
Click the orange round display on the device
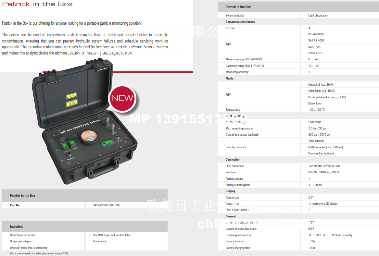click(88, 137)
